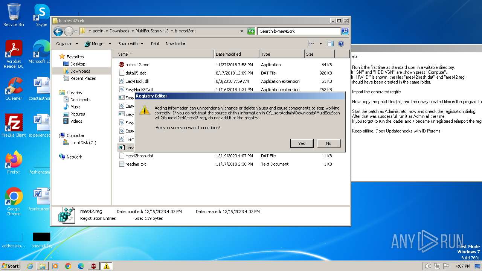
Task: Open Organize dropdown menu
Action: click(x=67, y=44)
